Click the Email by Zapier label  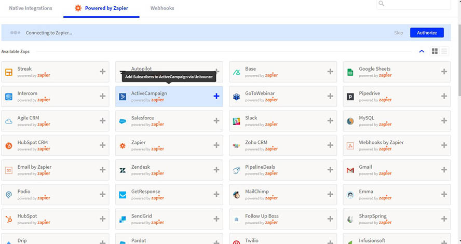tap(34, 167)
